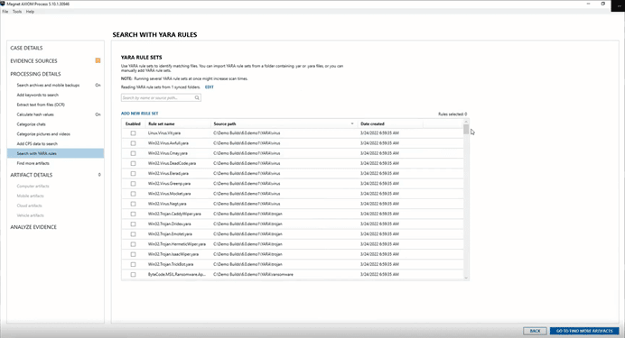Enable the Linux.Virus.Vit.yara rule set
Viewport: 625px width, 338px height.
[133, 133]
